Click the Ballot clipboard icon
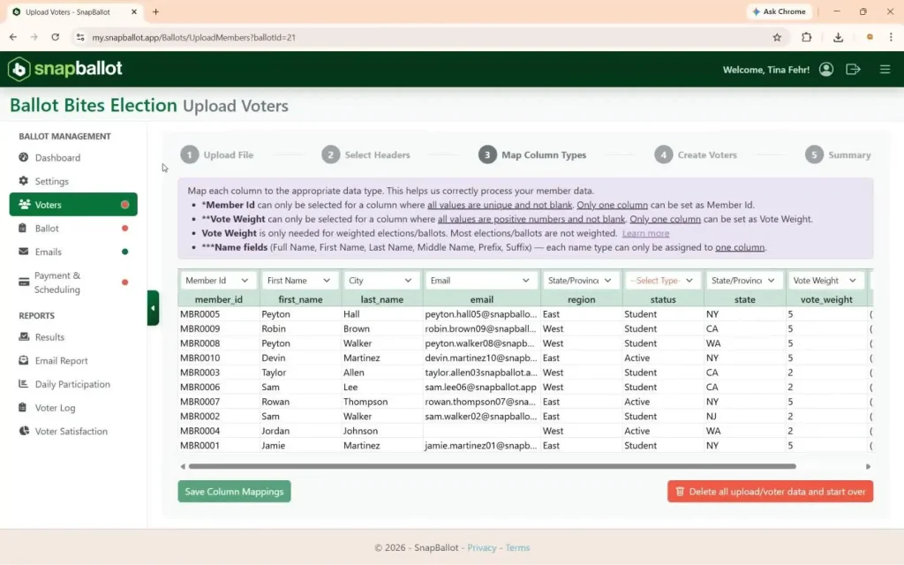Screen dimensions: 904x565 (x=22, y=229)
